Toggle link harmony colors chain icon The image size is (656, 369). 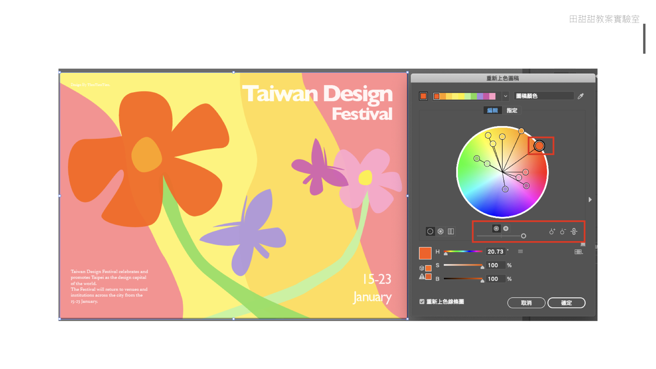574,231
